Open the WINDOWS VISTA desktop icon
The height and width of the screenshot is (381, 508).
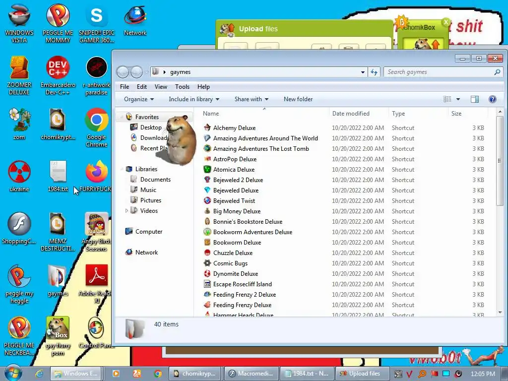pyautogui.click(x=19, y=23)
